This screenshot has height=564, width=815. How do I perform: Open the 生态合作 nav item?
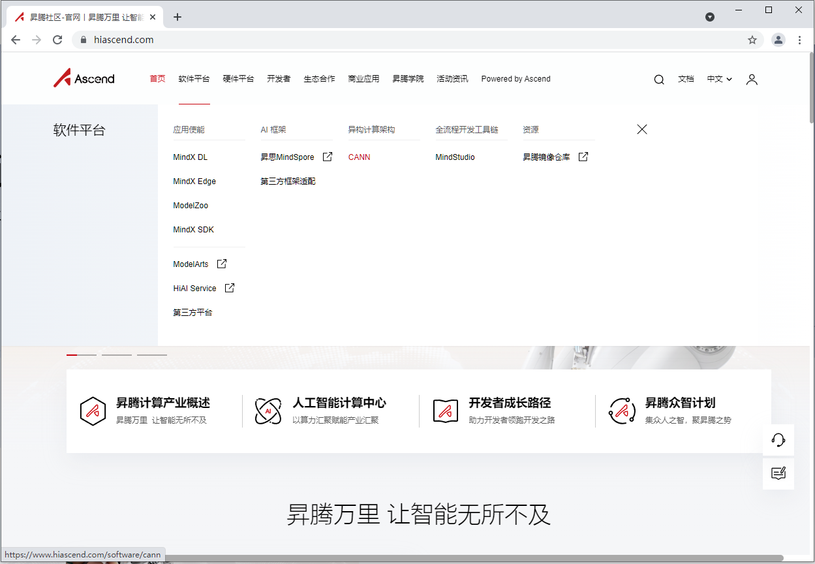coord(319,79)
